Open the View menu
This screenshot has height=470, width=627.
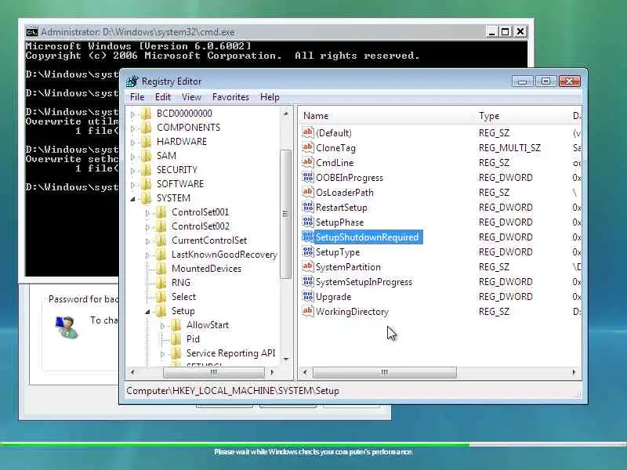tap(191, 97)
